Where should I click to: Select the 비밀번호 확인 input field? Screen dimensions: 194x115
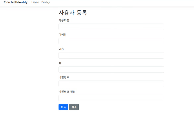[x=111, y=98]
